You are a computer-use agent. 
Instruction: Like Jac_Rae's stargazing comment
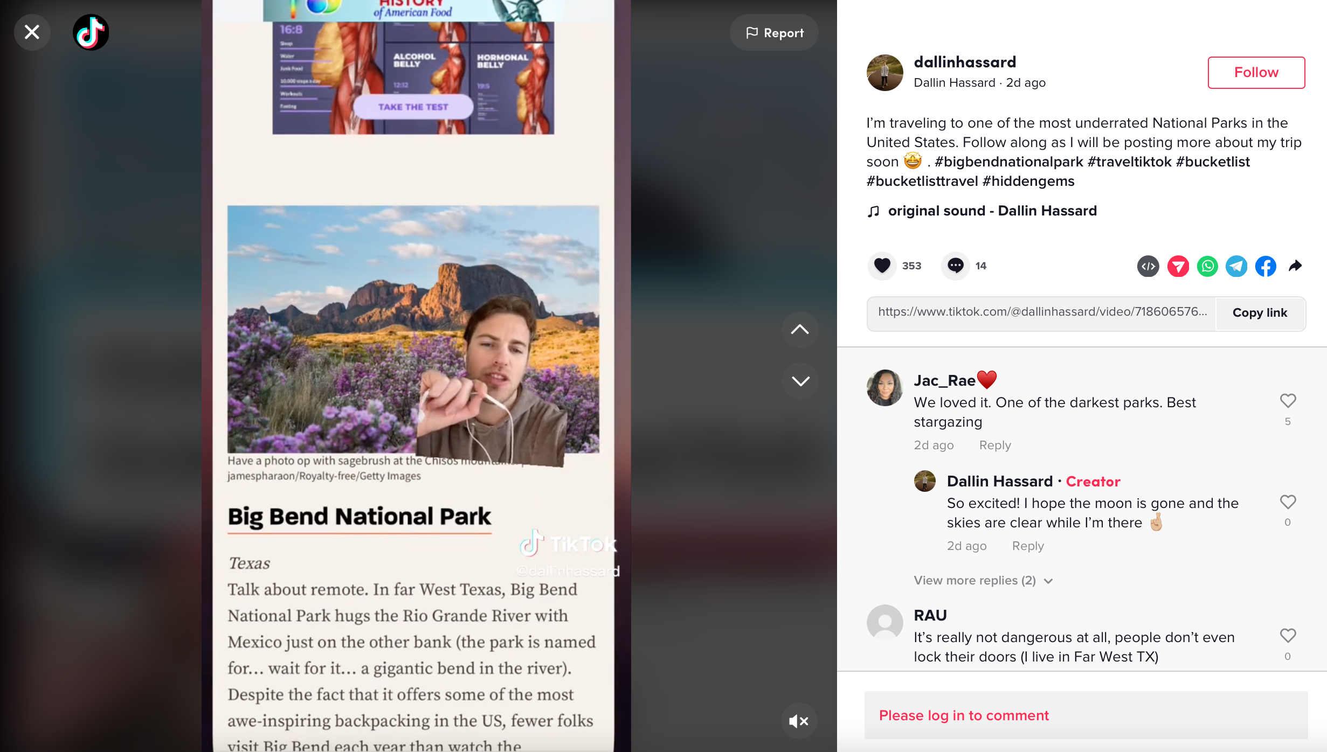[1288, 401]
